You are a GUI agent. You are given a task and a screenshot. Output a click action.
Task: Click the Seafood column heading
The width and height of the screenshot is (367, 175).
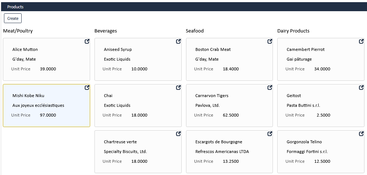pos(195,31)
